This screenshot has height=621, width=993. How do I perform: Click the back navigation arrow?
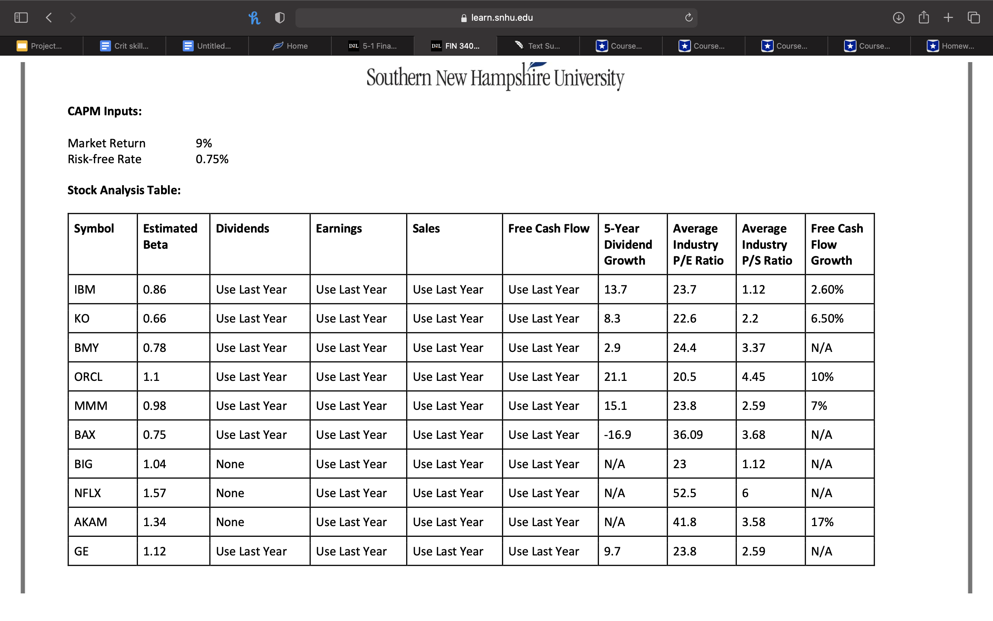(49, 18)
